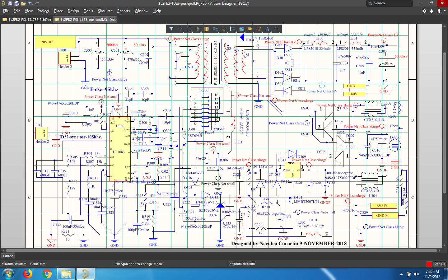Click the Save All documents icon
Image resolution: width=448 pixels, height=280 pixels.
point(16,3)
